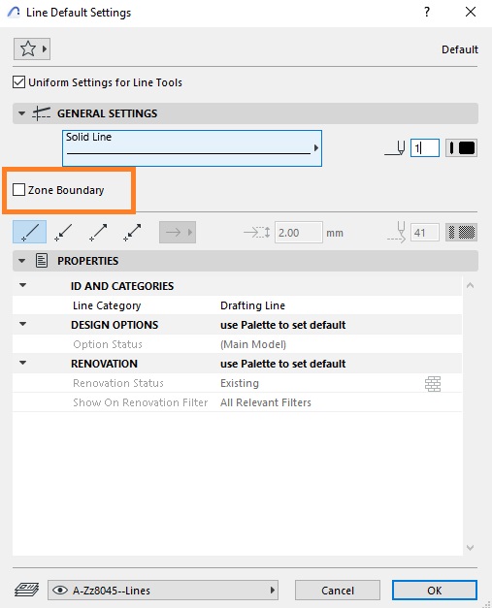Select line with arrowheads on both ends
Image resolution: width=492 pixels, height=608 pixels.
pos(132,232)
